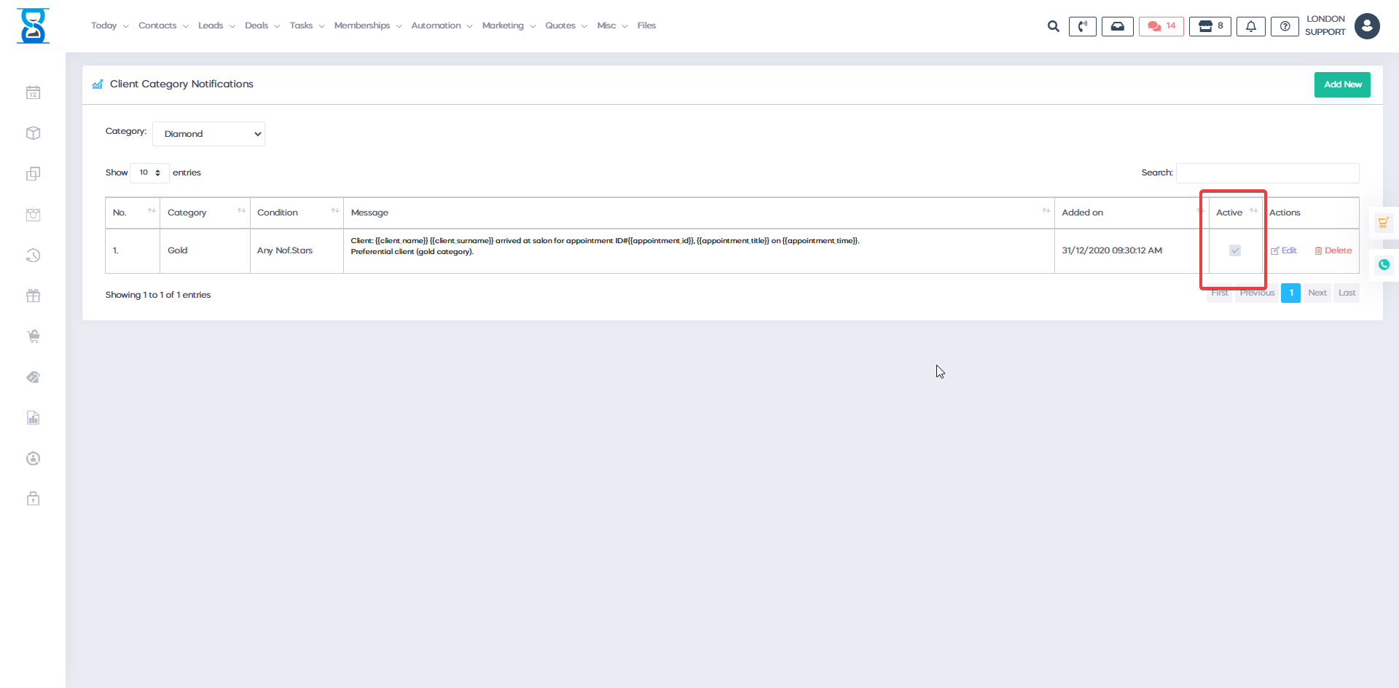
Task: Open the Memberships menu
Action: (x=367, y=25)
